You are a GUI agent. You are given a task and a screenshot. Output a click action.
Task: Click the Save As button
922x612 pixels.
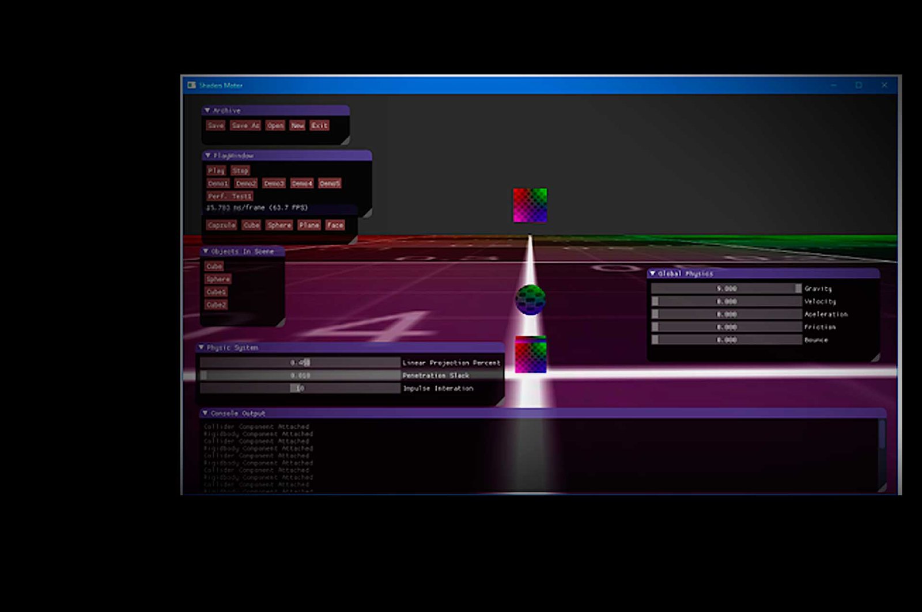click(245, 126)
